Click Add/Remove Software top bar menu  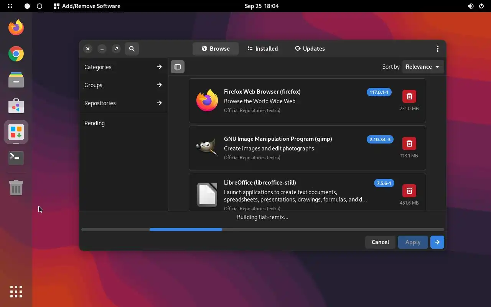point(87,6)
